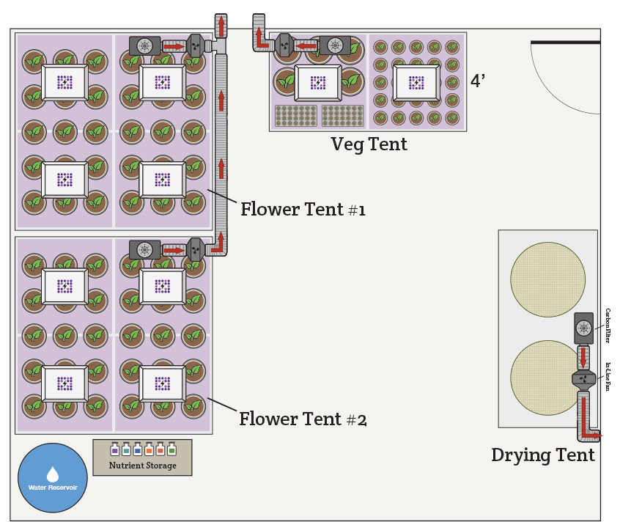This screenshot has width=620, height=522.
Task: Select the Drying Tent carbon filter
Action: pyautogui.click(x=583, y=328)
